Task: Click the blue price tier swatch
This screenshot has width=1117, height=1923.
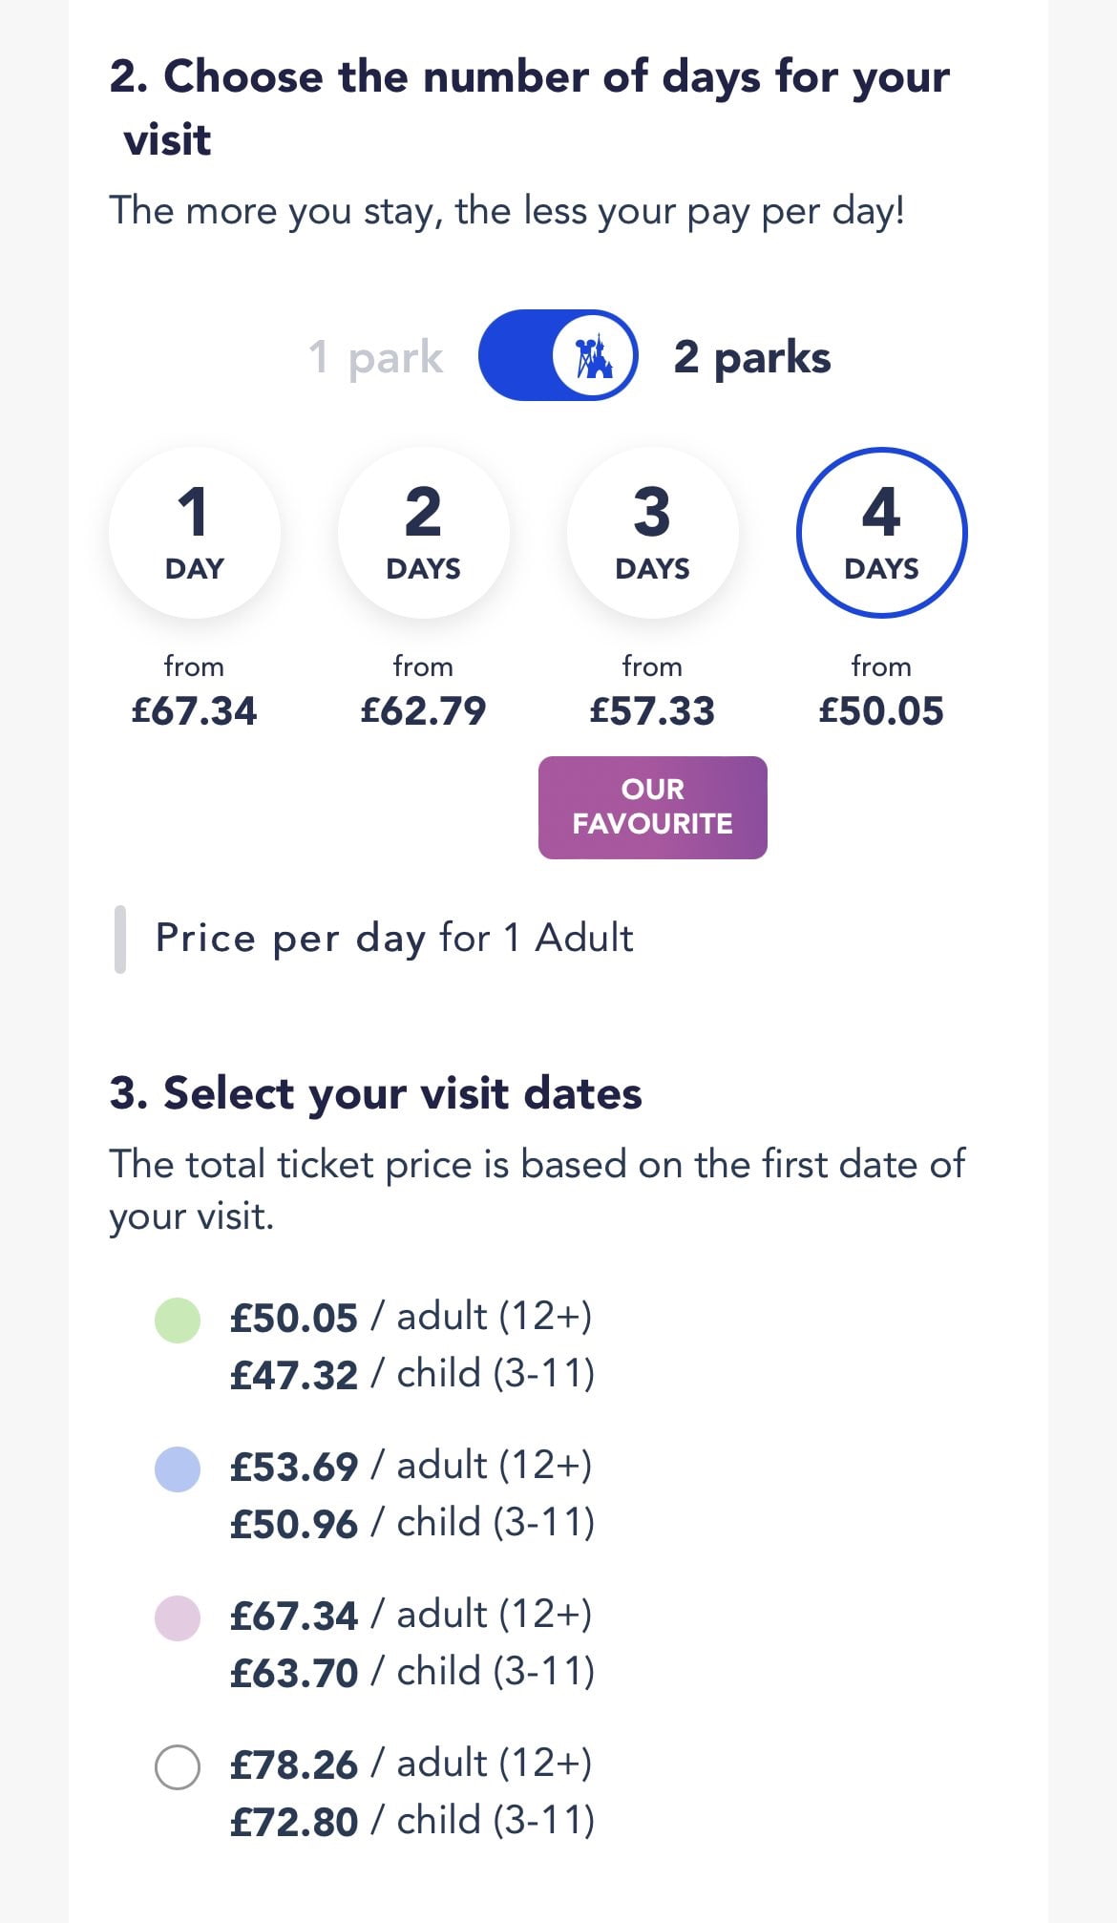Action: (x=178, y=1469)
